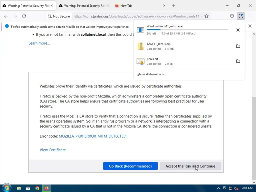Bookmark this page with the star icon
The image size is (256, 192).
pyautogui.click(x=206, y=16)
